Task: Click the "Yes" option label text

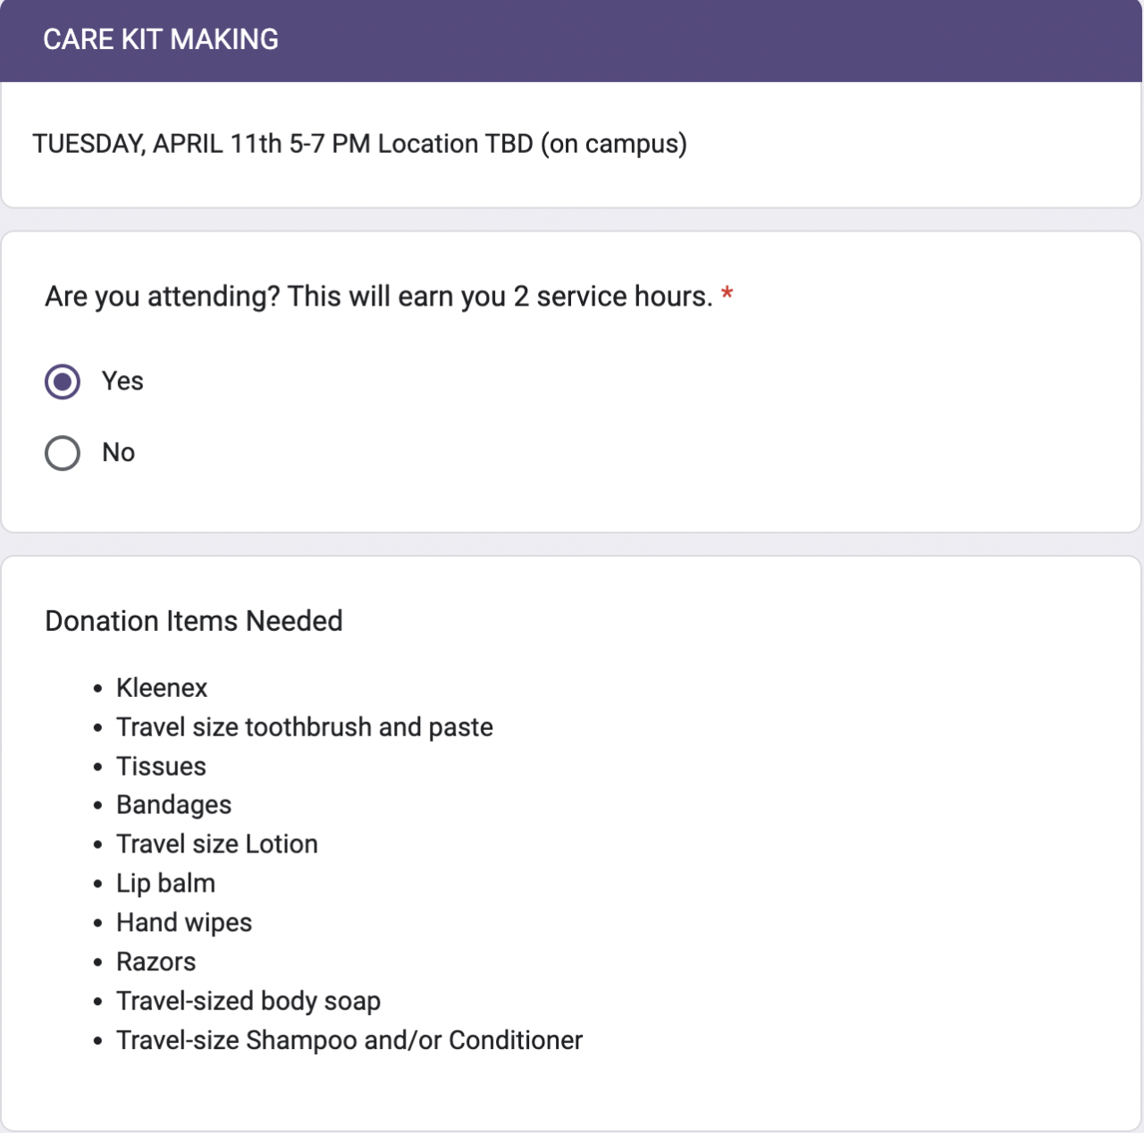Action: (122, 382)
